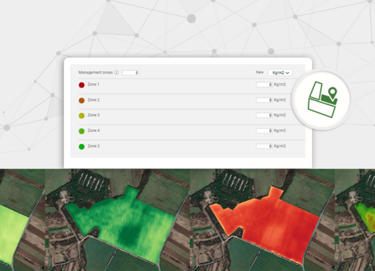375x271 pixels.
Task: Click the green field location map icon
Action: tap(323, 100)
